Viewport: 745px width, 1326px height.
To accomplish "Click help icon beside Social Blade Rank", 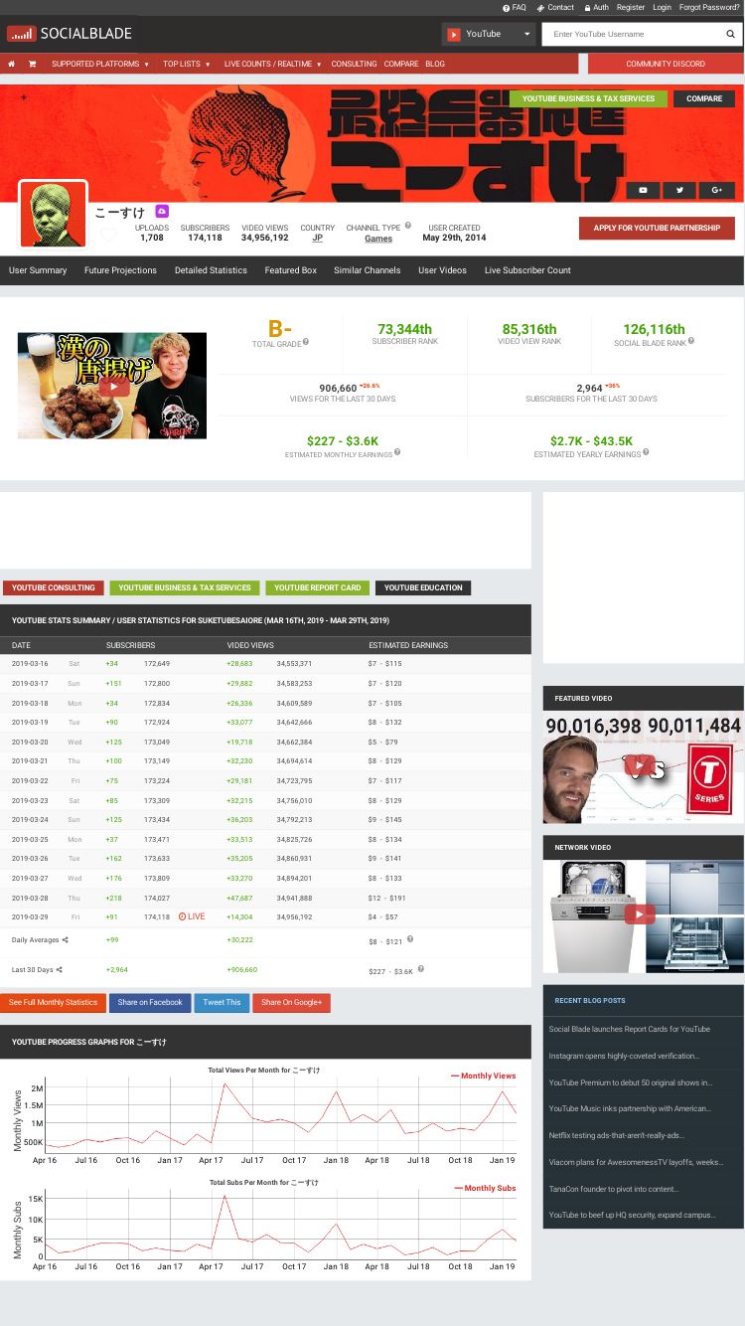I will click(690, 342).
